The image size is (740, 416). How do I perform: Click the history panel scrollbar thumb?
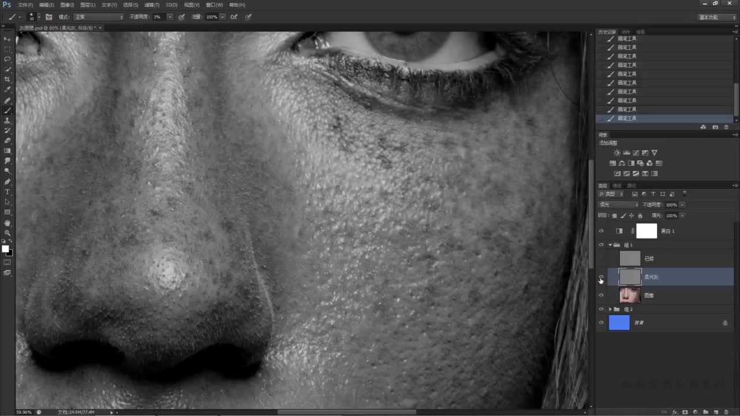[737, 99]
